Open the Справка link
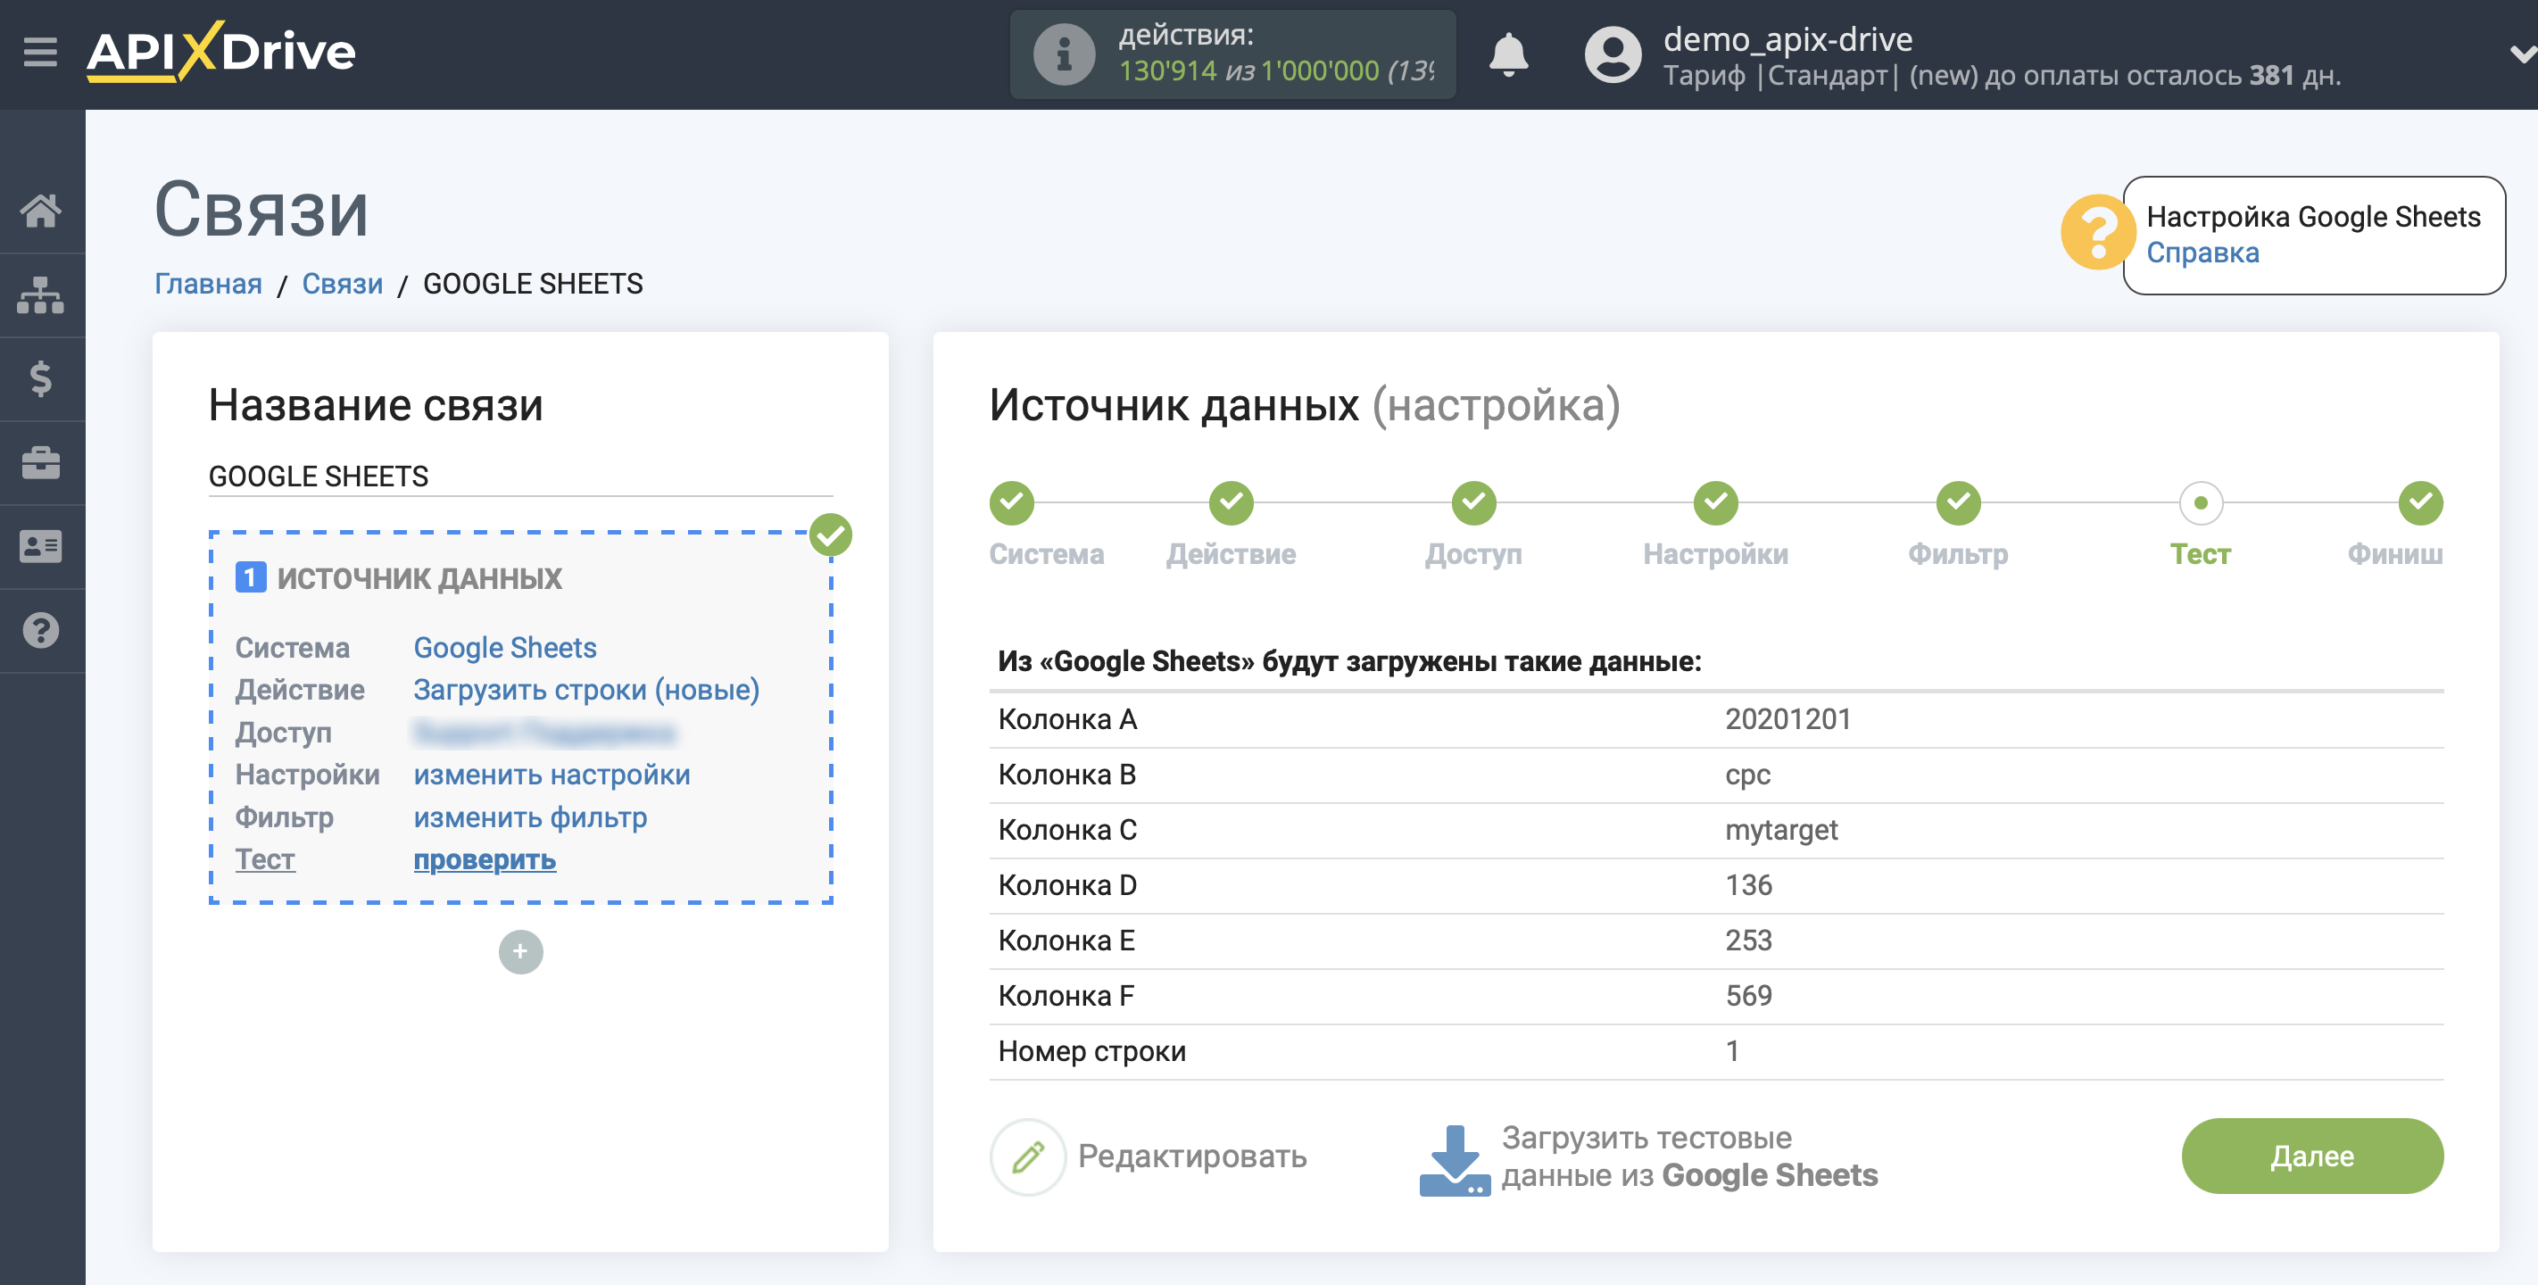 point(2202,253)
